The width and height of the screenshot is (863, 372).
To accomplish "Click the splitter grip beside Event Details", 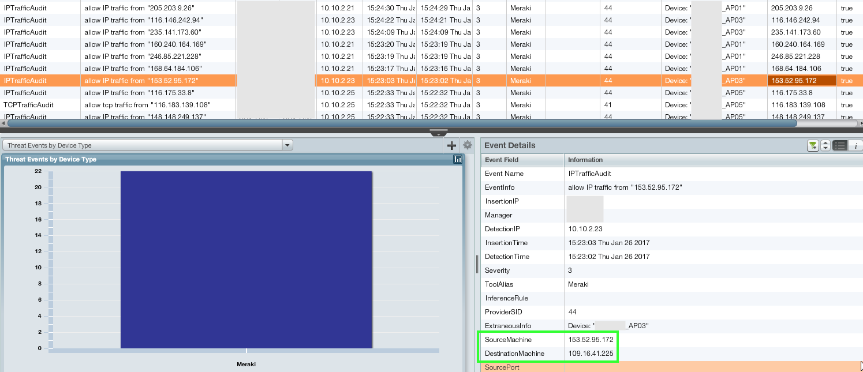I will [x=477, y=264].
